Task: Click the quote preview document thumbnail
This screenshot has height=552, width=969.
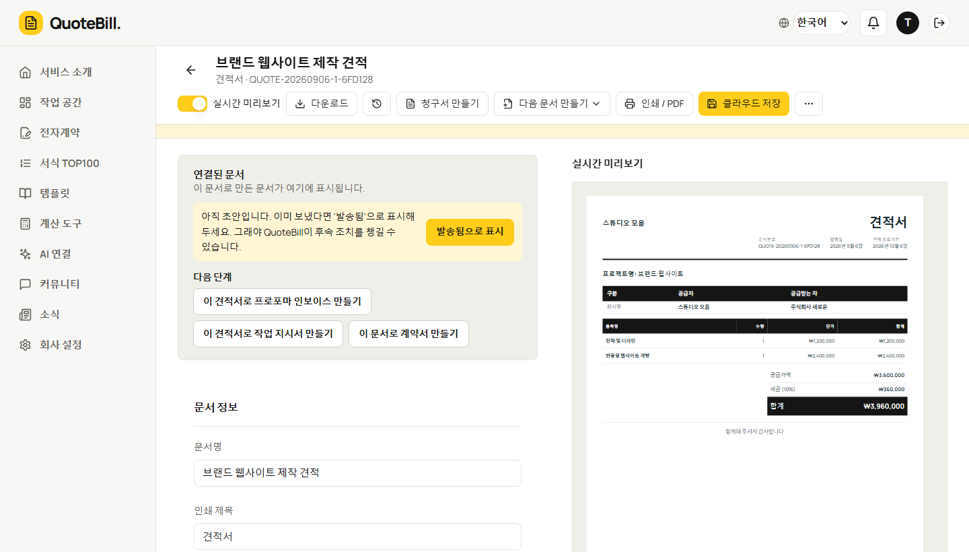Action: point(755,374)
